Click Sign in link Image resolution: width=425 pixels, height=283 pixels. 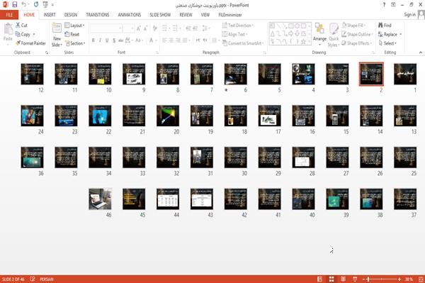[x=409, y=15]
